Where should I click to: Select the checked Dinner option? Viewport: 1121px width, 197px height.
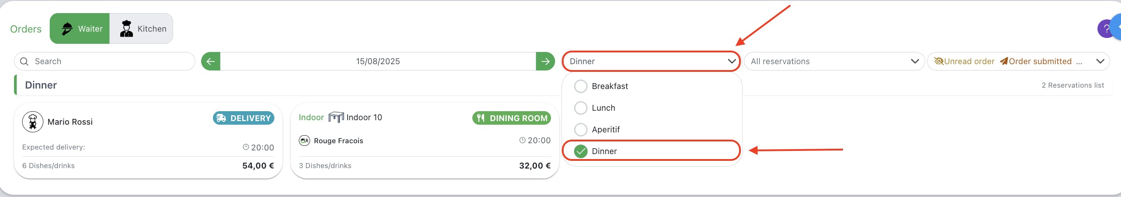(652, 151)
